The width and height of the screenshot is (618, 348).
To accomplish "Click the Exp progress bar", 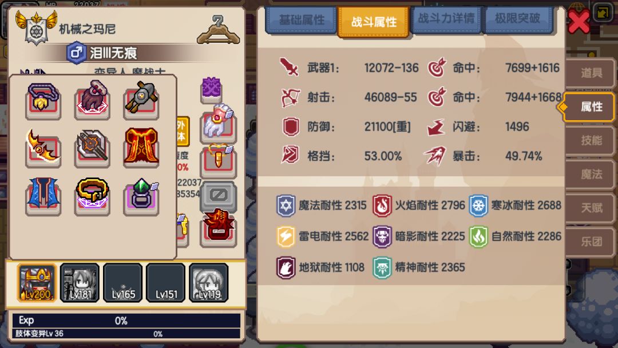I will [126, 321].
